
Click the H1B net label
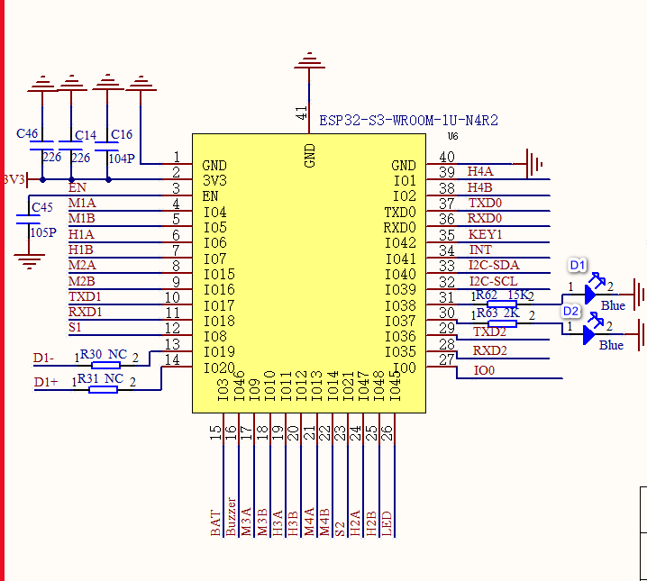click(81, 250)
